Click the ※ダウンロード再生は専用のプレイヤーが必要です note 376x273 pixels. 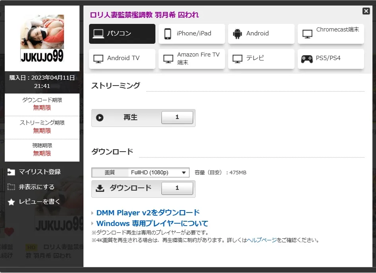click(151, 233)
